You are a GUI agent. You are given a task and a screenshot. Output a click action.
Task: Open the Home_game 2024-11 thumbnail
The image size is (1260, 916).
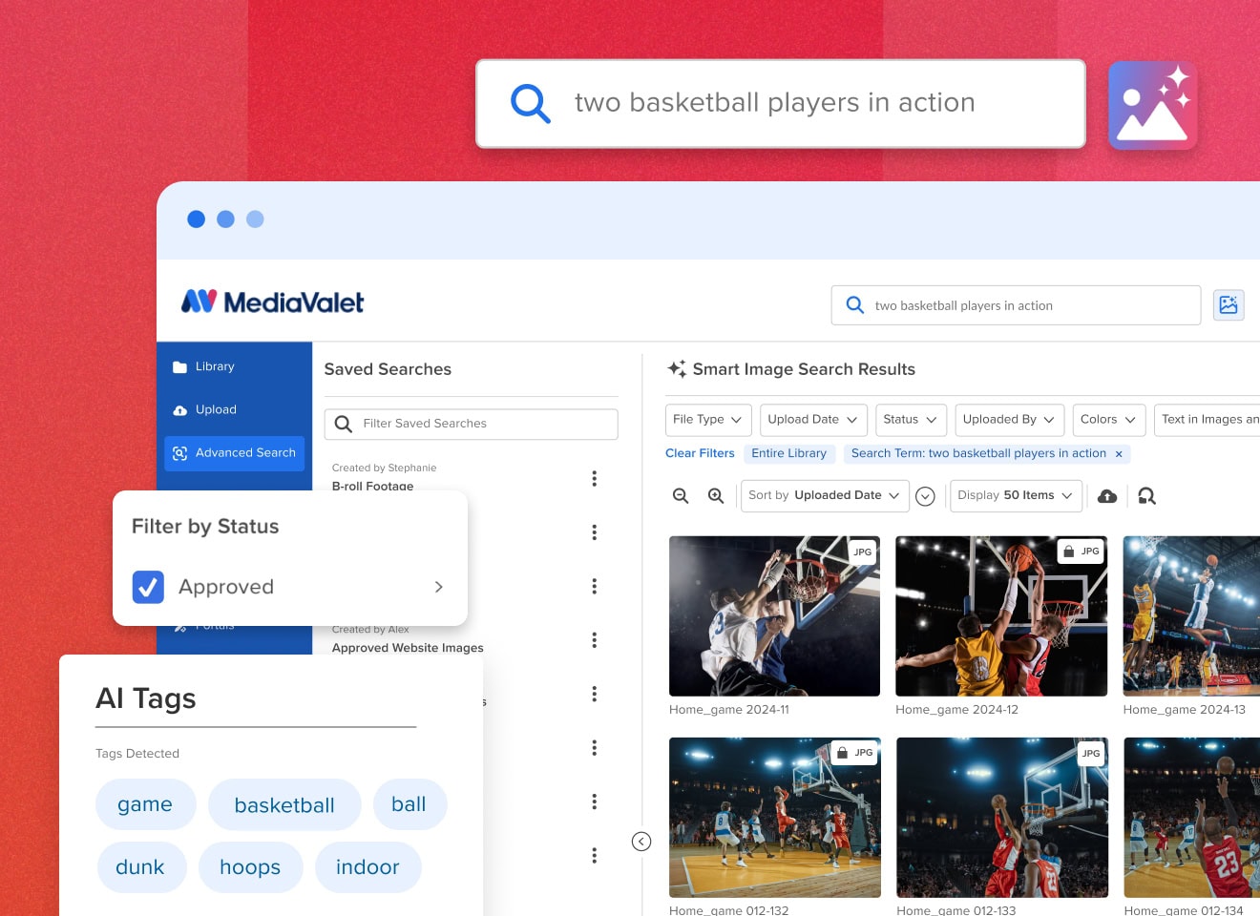tap(774, 616)
